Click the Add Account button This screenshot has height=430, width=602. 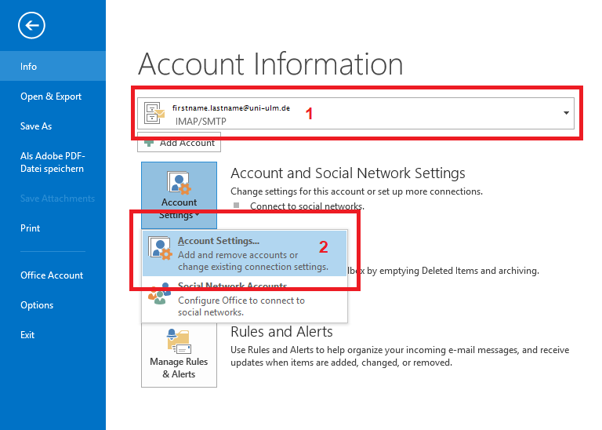pos(179,143)
